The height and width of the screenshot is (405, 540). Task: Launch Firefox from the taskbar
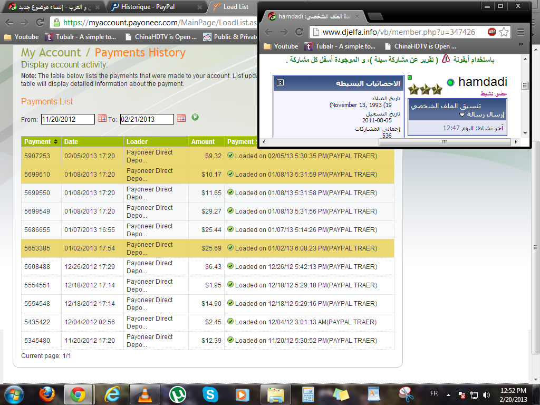pyautogui.click(x=47, y=394)
